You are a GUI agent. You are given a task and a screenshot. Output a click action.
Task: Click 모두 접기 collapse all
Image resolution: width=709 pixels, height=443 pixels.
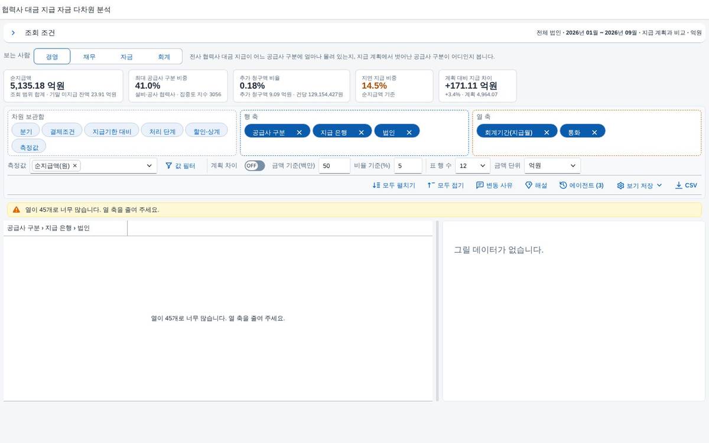445,185
